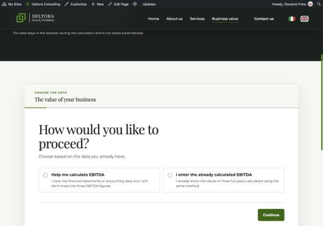323x226 pixels.
Task: Click the Deltora Consulting site icon
Action: click(x=27, y=4)
